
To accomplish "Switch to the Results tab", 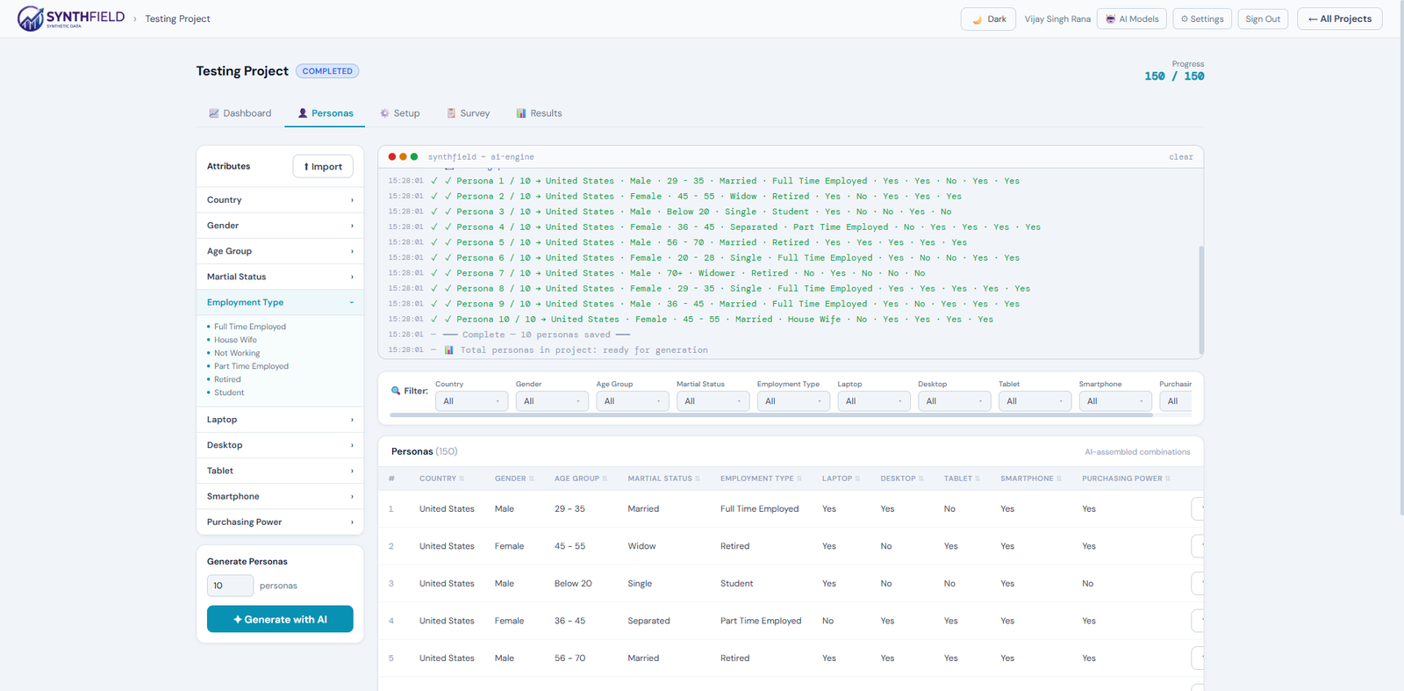I will (x=539, y=113).
